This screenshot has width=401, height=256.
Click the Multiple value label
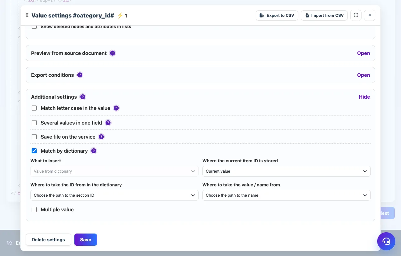point(57,209)
